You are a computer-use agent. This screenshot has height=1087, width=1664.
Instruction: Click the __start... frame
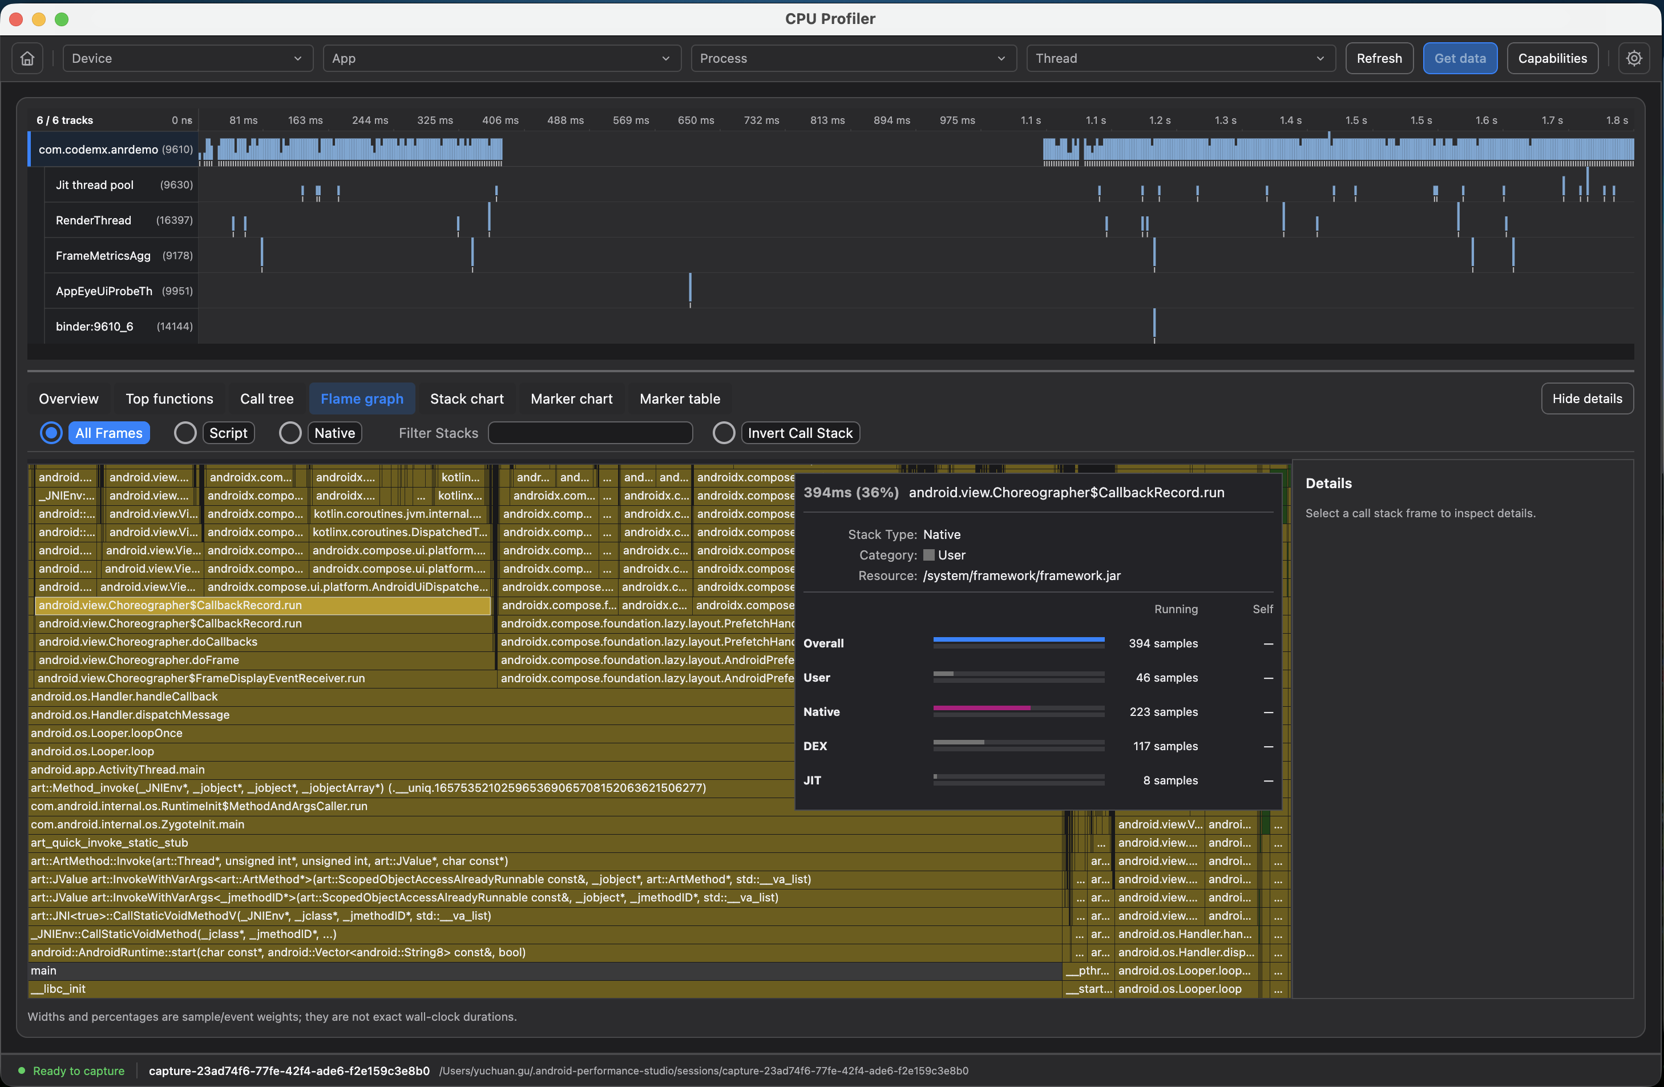pyautogui.click(x=1088, y=988)
